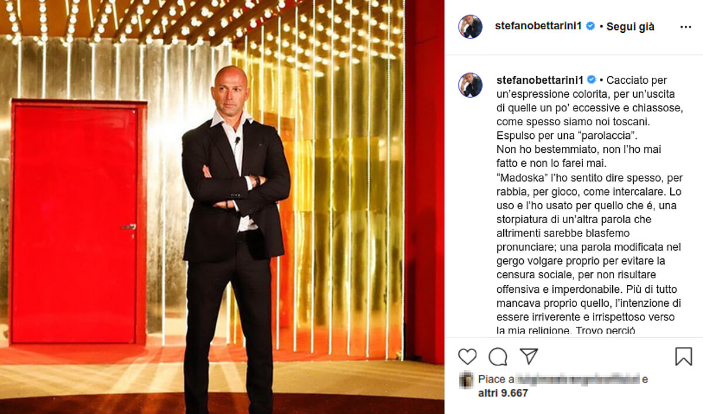Click verified badge beside caption username

pyautogui.click(x=592, y=80)
